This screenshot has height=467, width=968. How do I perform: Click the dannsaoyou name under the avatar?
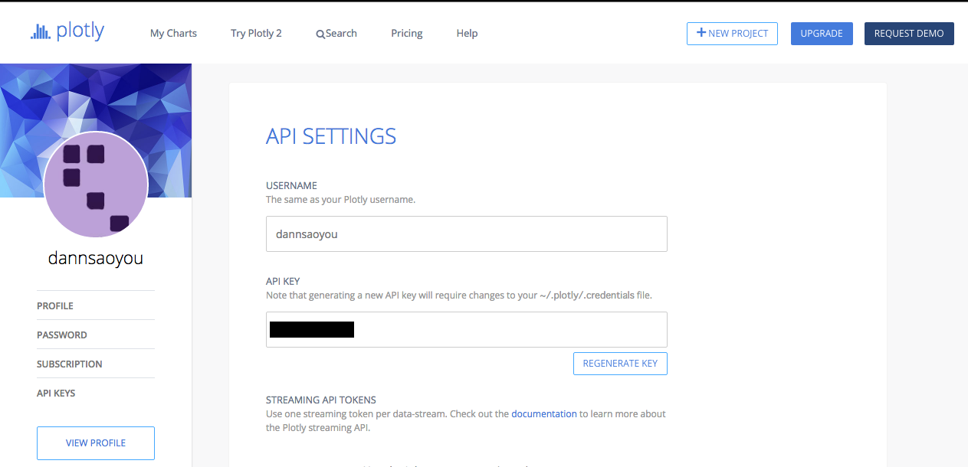tap(96, 259)
